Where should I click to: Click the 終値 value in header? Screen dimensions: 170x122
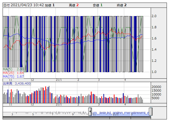[x=125, y=5]
